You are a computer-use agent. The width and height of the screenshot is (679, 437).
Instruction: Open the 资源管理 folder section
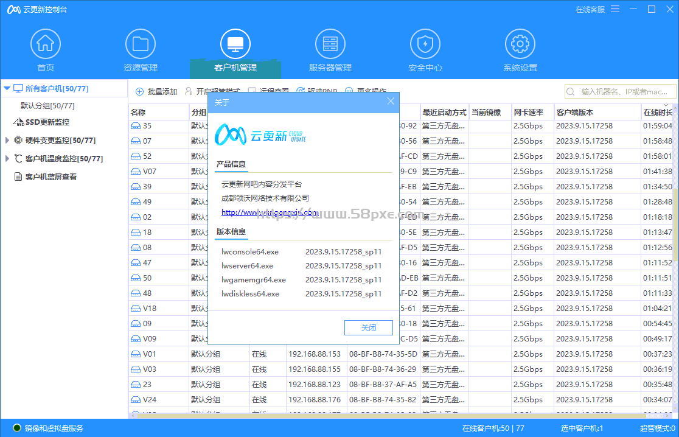pos(141,51)
